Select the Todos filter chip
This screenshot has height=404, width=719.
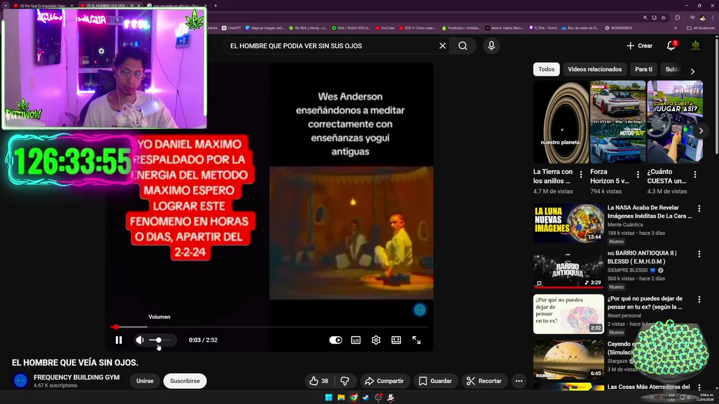click(x=546, y=70)
